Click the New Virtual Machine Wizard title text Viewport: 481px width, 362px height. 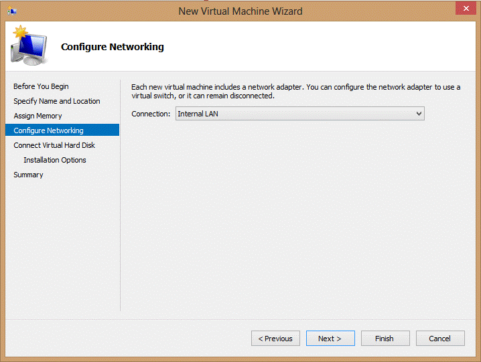coord(240,11)
